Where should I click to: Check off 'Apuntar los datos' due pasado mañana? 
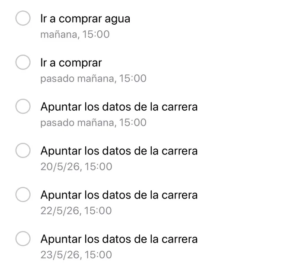[23, 106]
